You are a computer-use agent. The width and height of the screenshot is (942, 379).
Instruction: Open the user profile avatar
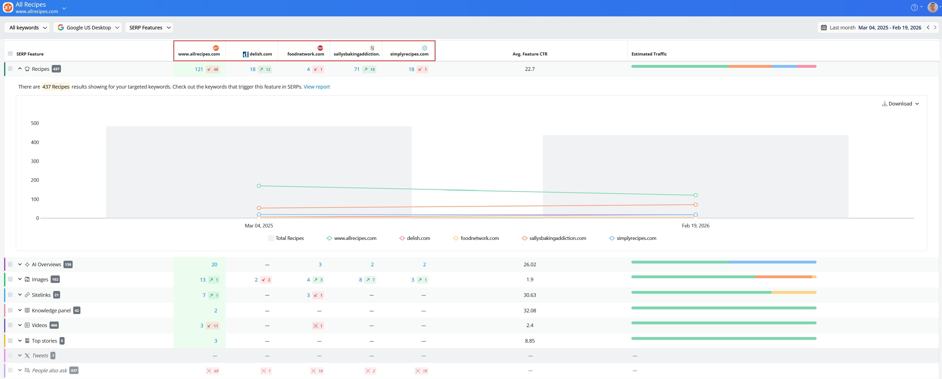932,8
